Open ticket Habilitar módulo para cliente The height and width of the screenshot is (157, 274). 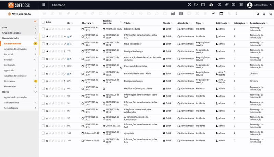pos(138,89)
